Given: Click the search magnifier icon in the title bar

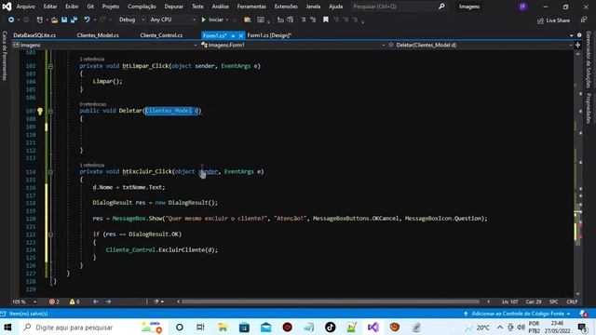Looking at the screenshot, I should (x=441, y=7).
